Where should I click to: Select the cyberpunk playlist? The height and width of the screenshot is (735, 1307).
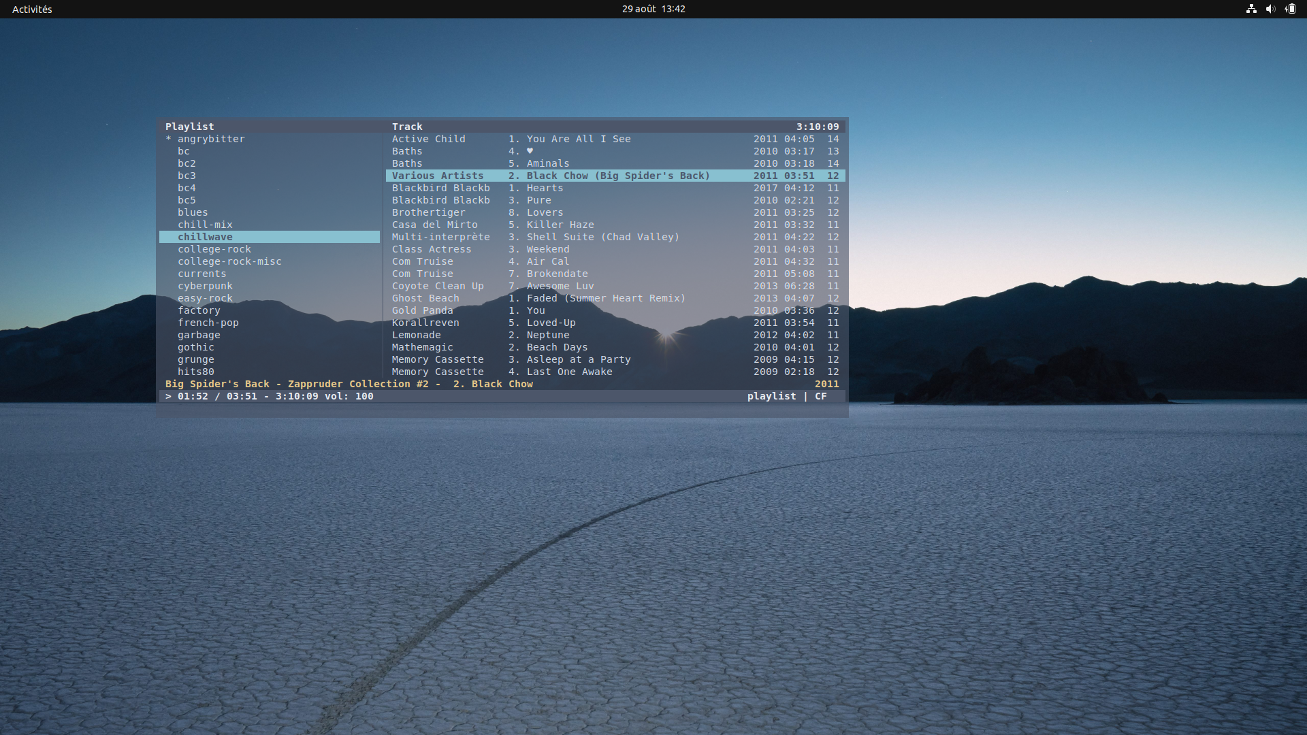[x=205, y=286]
